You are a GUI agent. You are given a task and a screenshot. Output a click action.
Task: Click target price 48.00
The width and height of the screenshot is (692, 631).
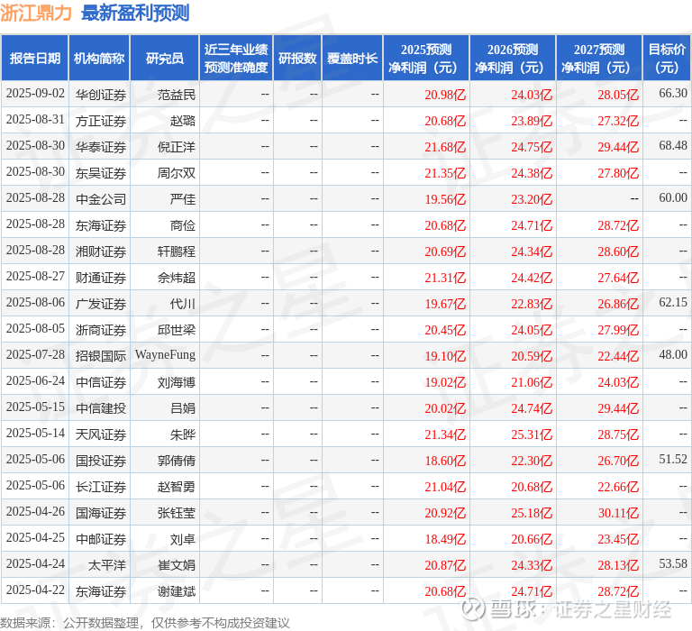pyautogui.click(x=673, y=354)
